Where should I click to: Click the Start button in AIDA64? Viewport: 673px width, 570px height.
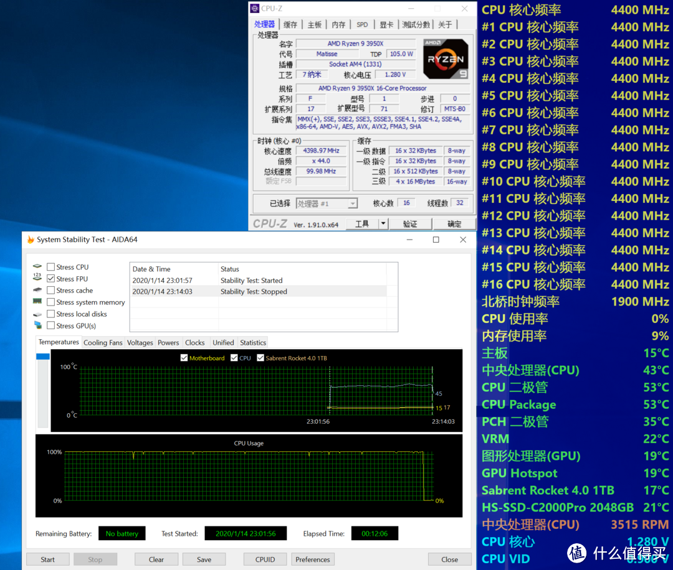[47, 559]
